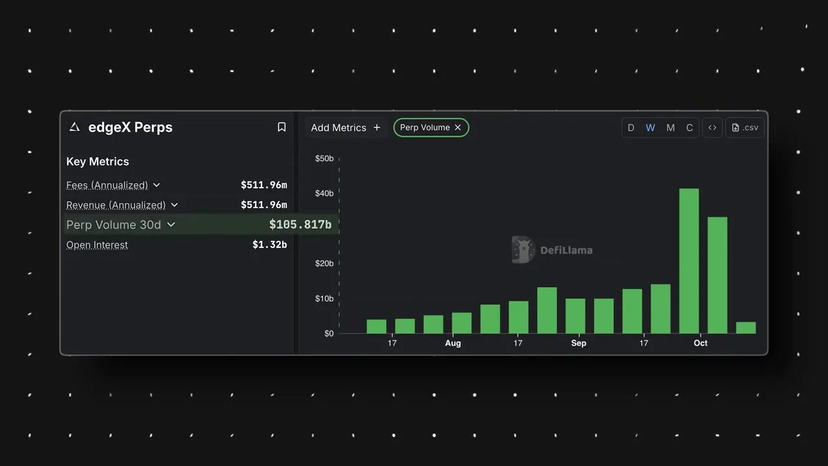Click the file icon inside the .csv button
This screenshot has height=466, width=828.
[x=734, y=128]
